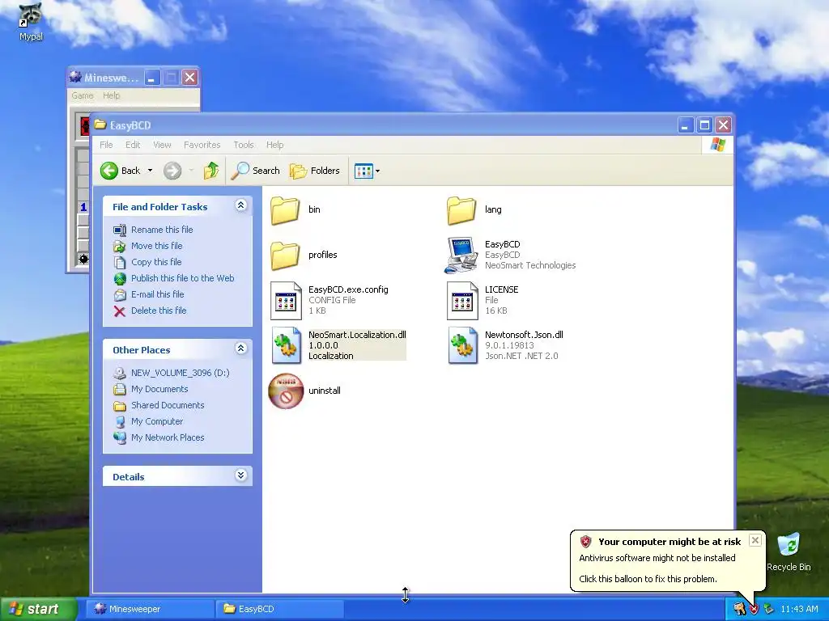This screenshot has width=829, height=621.
Task: Click the My Network Places icon
Action: tap(120, 437)
